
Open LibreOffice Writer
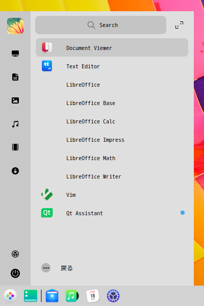[x=94, y=176]
